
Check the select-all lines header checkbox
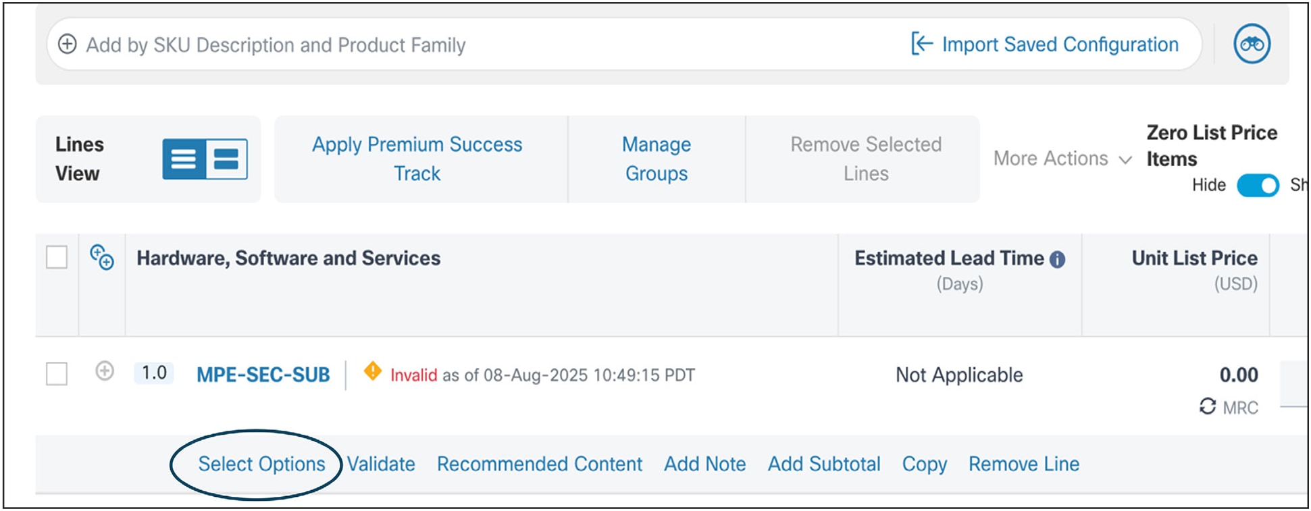click(x=57, y=257)
